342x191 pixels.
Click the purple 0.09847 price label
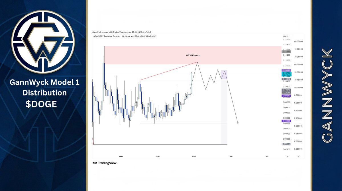(x=286, y=96)
